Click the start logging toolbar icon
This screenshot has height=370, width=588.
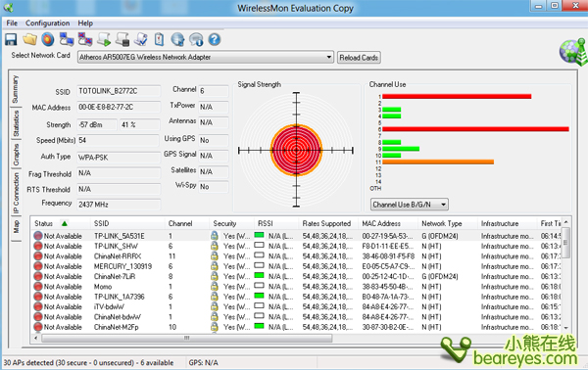click(104, 39)
